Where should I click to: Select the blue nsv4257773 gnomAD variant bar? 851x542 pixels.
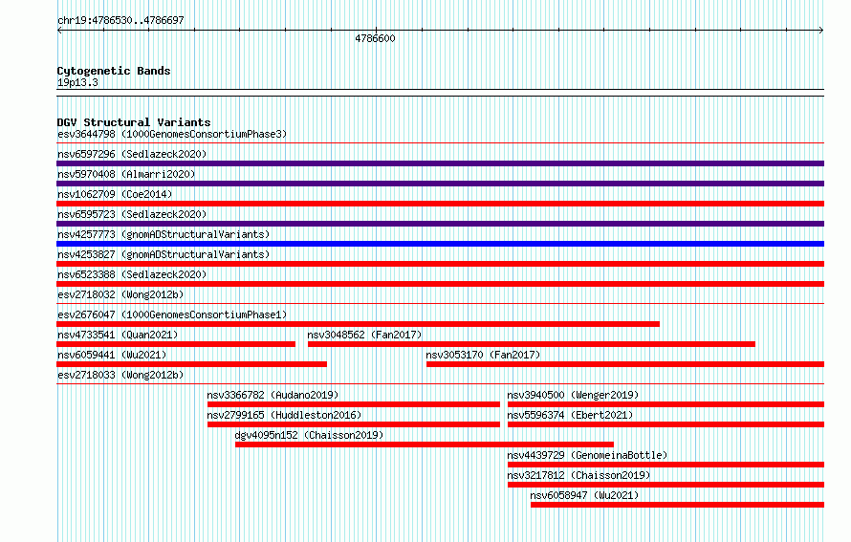(x=440, y=244)
